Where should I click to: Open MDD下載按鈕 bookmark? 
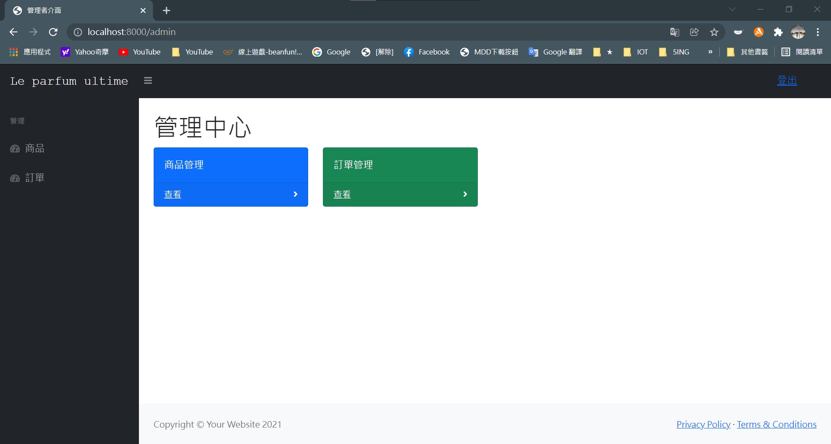[489, 52]
